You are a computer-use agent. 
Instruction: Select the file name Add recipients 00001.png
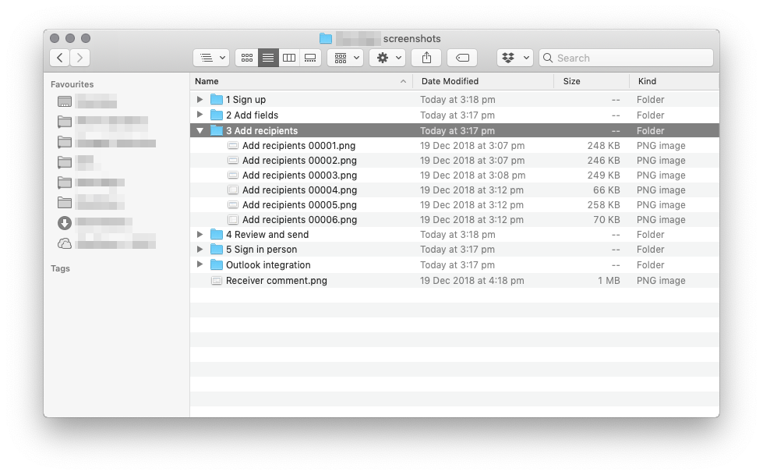298,145
